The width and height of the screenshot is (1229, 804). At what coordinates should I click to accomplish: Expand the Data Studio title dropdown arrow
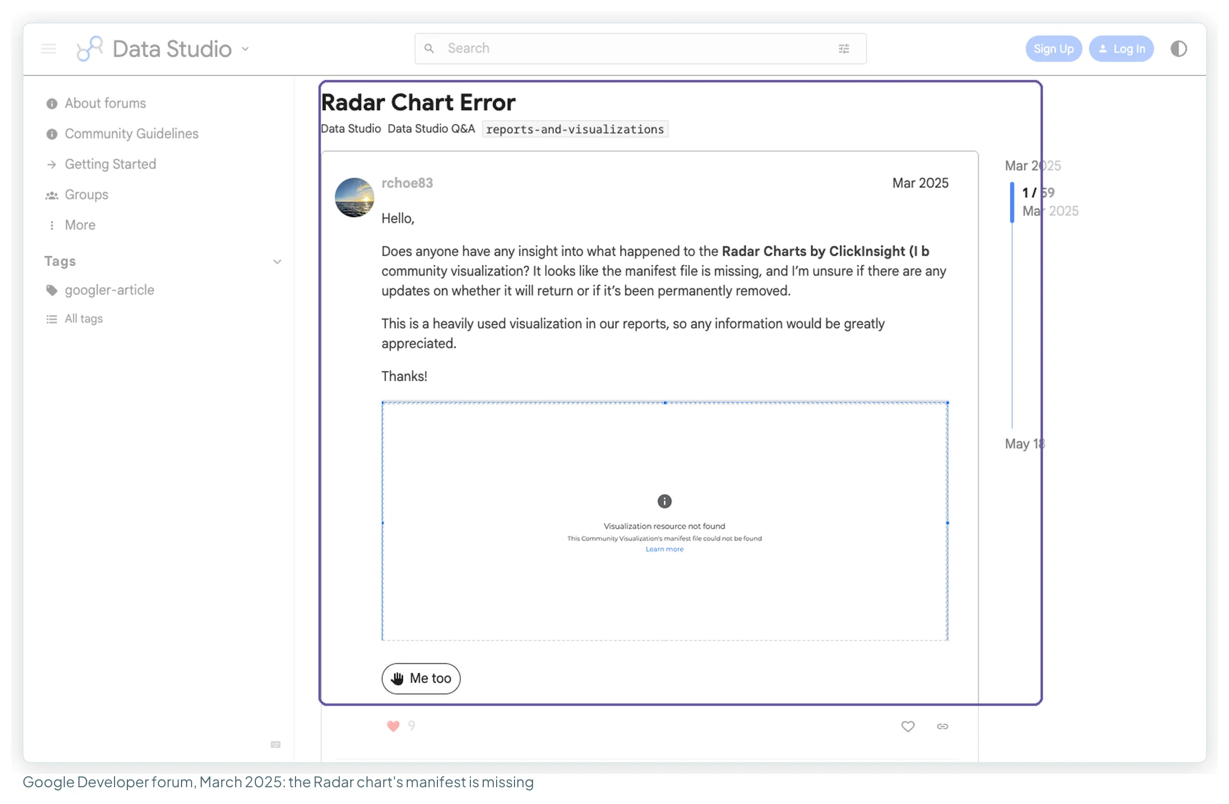tap(245, 49)
